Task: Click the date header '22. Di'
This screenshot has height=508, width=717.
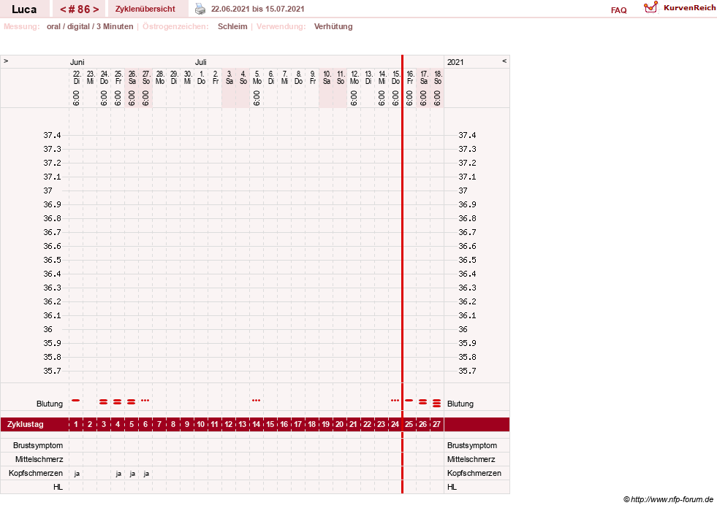Action: click(77, 77)
